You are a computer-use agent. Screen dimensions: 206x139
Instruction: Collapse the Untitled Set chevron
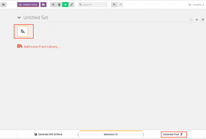pos(19,17)
